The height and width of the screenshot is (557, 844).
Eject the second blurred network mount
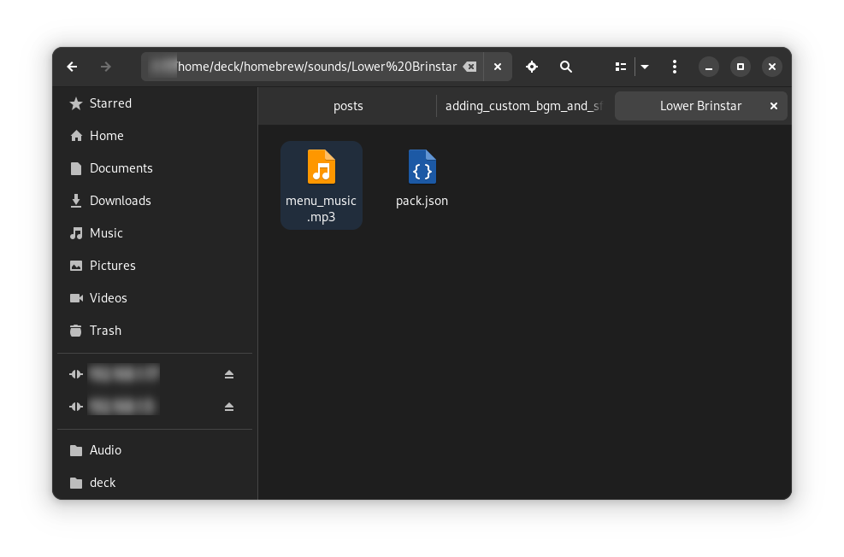click(x=229, y=407)
